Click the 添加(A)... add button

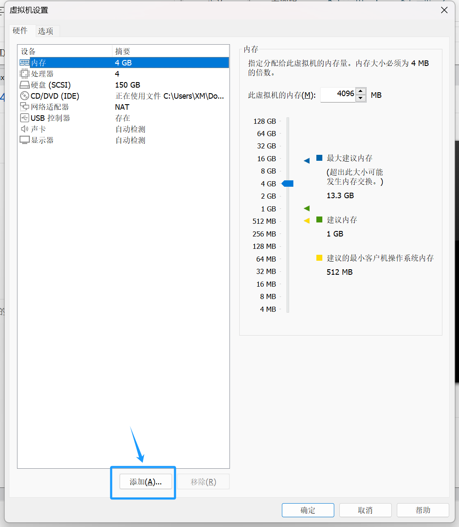pos(146,482)
